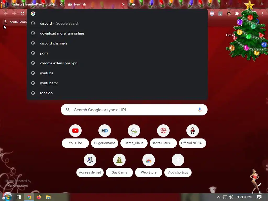Click the Firefox taskbar icon
Screen dimensions: 268x201
coord(39,197)
